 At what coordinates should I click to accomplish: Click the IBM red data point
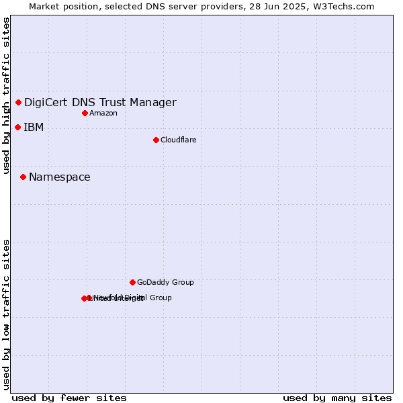17,127
